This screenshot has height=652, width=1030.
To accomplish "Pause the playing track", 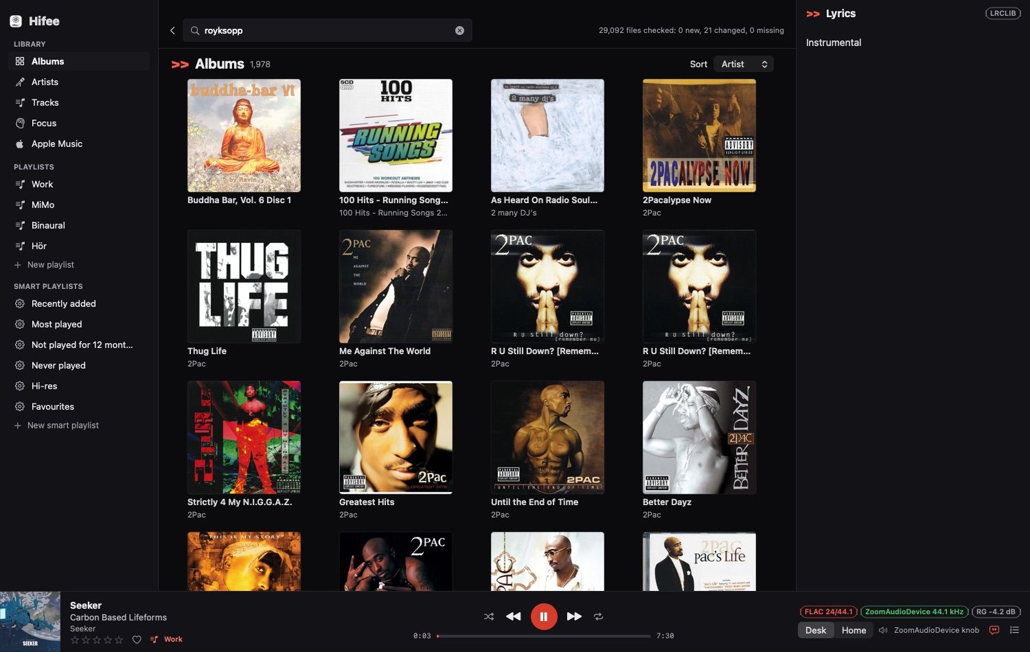I will click(544, 616).
